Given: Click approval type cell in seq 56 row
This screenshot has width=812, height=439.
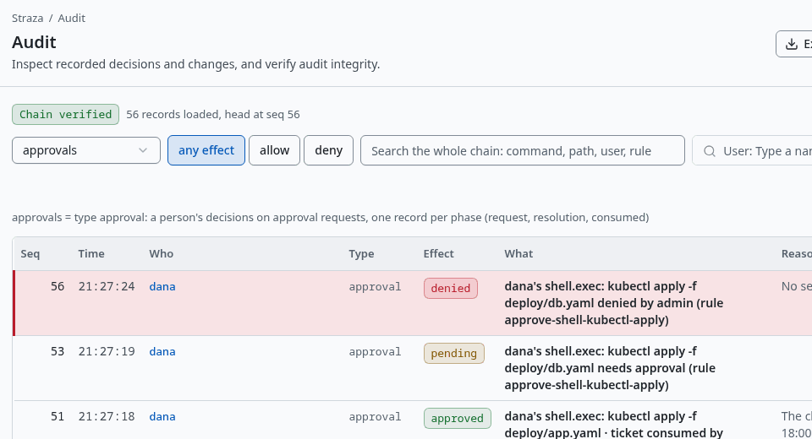Looking at the screenshot, I should (x=375, y=286).
